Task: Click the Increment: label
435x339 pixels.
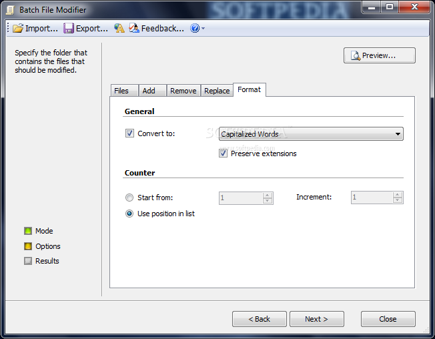Action: point(314,197)
